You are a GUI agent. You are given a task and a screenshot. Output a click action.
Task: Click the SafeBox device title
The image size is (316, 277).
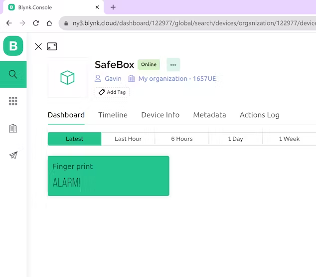coord(114,65)
